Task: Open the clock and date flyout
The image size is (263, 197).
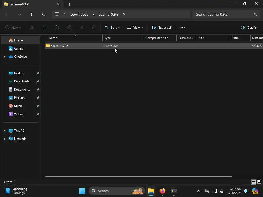Action: point(234,191)
